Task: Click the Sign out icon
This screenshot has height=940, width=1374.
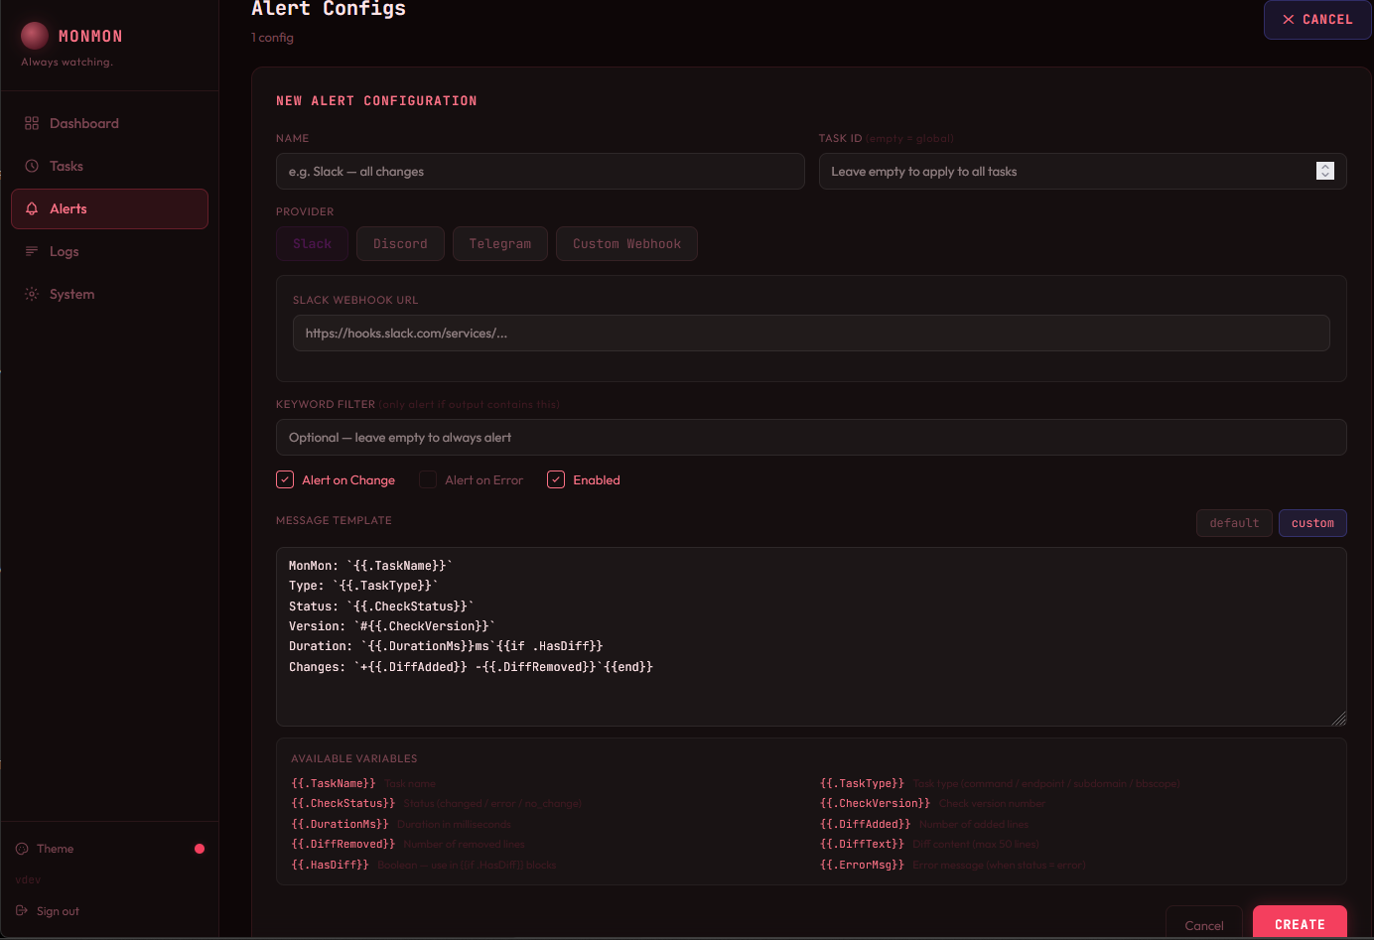Action: (22, 911)
